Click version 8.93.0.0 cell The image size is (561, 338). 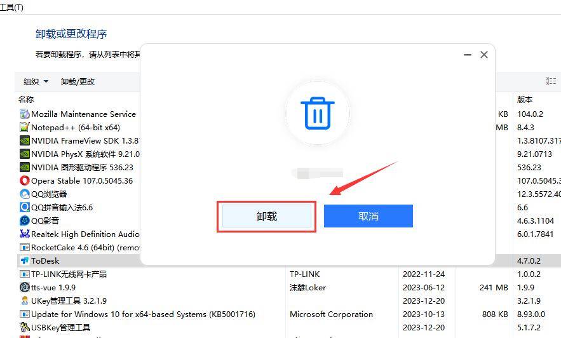531,314
